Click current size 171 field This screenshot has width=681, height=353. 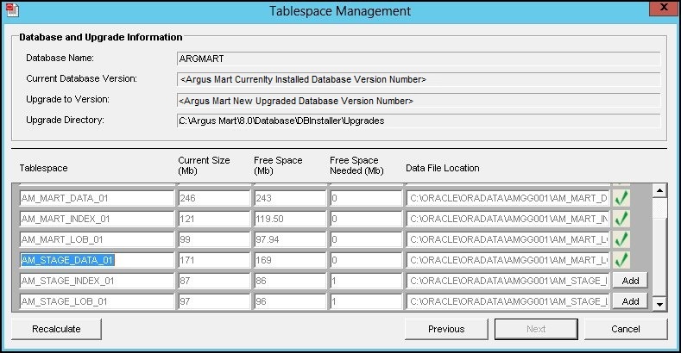click(214, 260)
